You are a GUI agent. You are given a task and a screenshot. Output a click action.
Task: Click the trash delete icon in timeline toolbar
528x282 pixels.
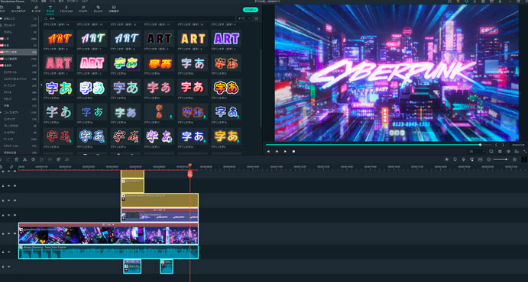[x=17, y=159]
